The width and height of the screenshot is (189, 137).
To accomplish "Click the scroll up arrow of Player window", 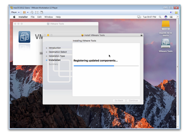I will (177, 17).
